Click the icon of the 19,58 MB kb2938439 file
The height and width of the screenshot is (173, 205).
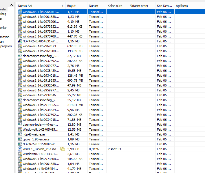coord(20,71)
